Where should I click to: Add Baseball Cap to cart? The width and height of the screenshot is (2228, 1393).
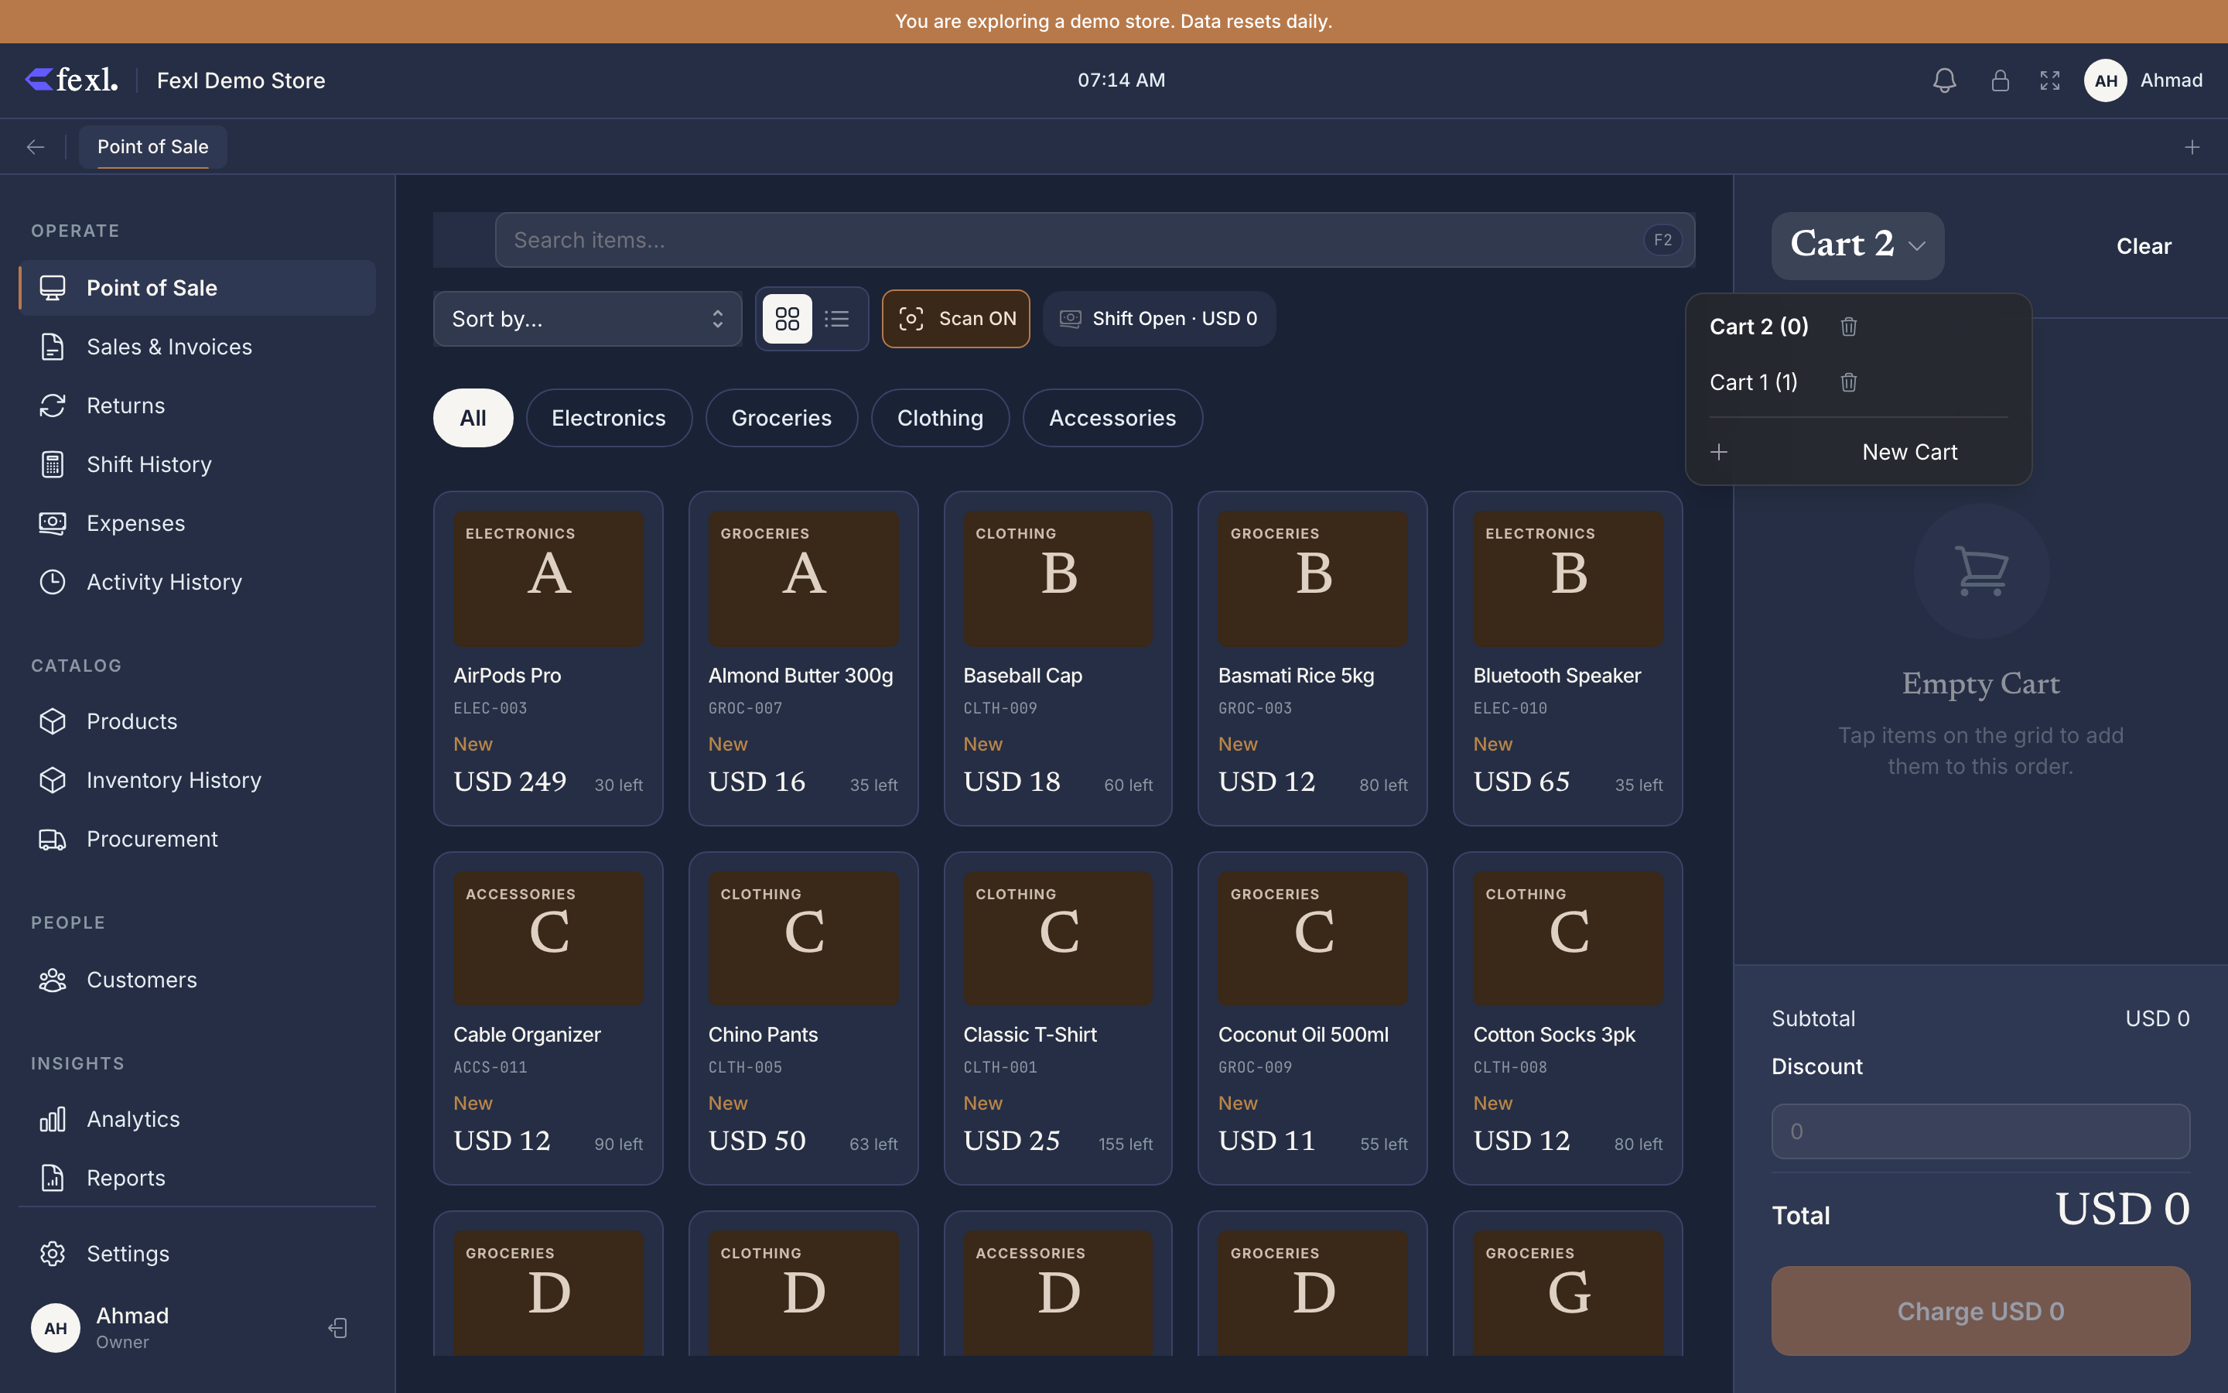[1058, 658]
